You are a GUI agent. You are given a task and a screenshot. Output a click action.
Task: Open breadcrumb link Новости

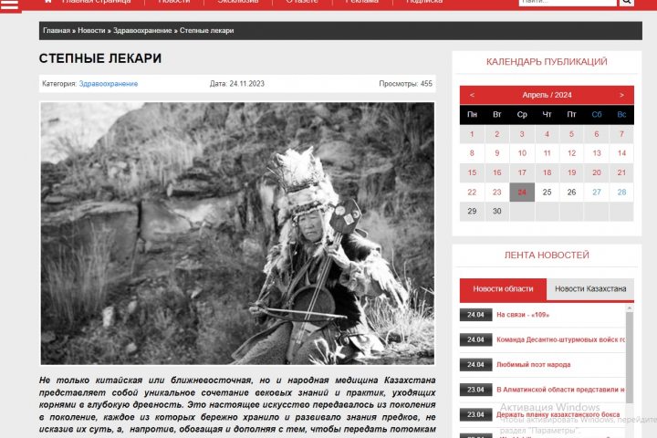pos(91,31)
